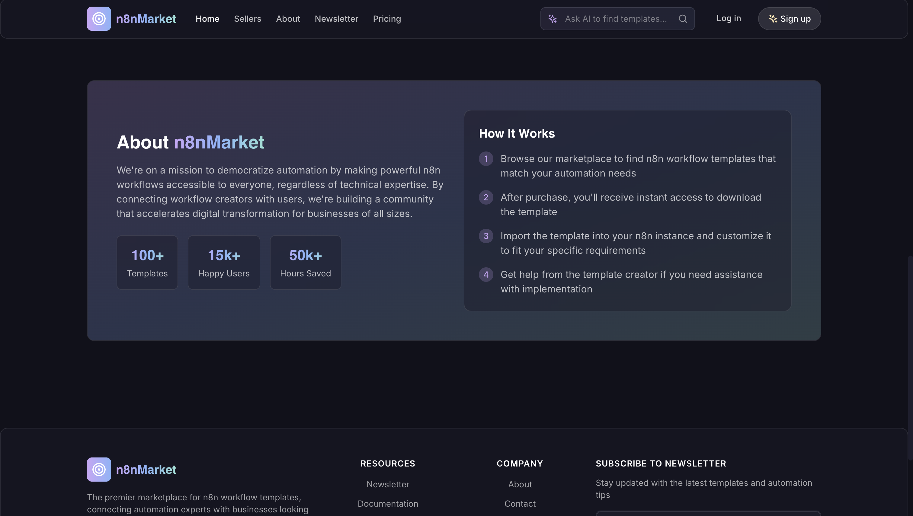Open the Documentation link in Resources
Image resolution: width=913 pixels, height=516 pixels.
tap(388, 504)
